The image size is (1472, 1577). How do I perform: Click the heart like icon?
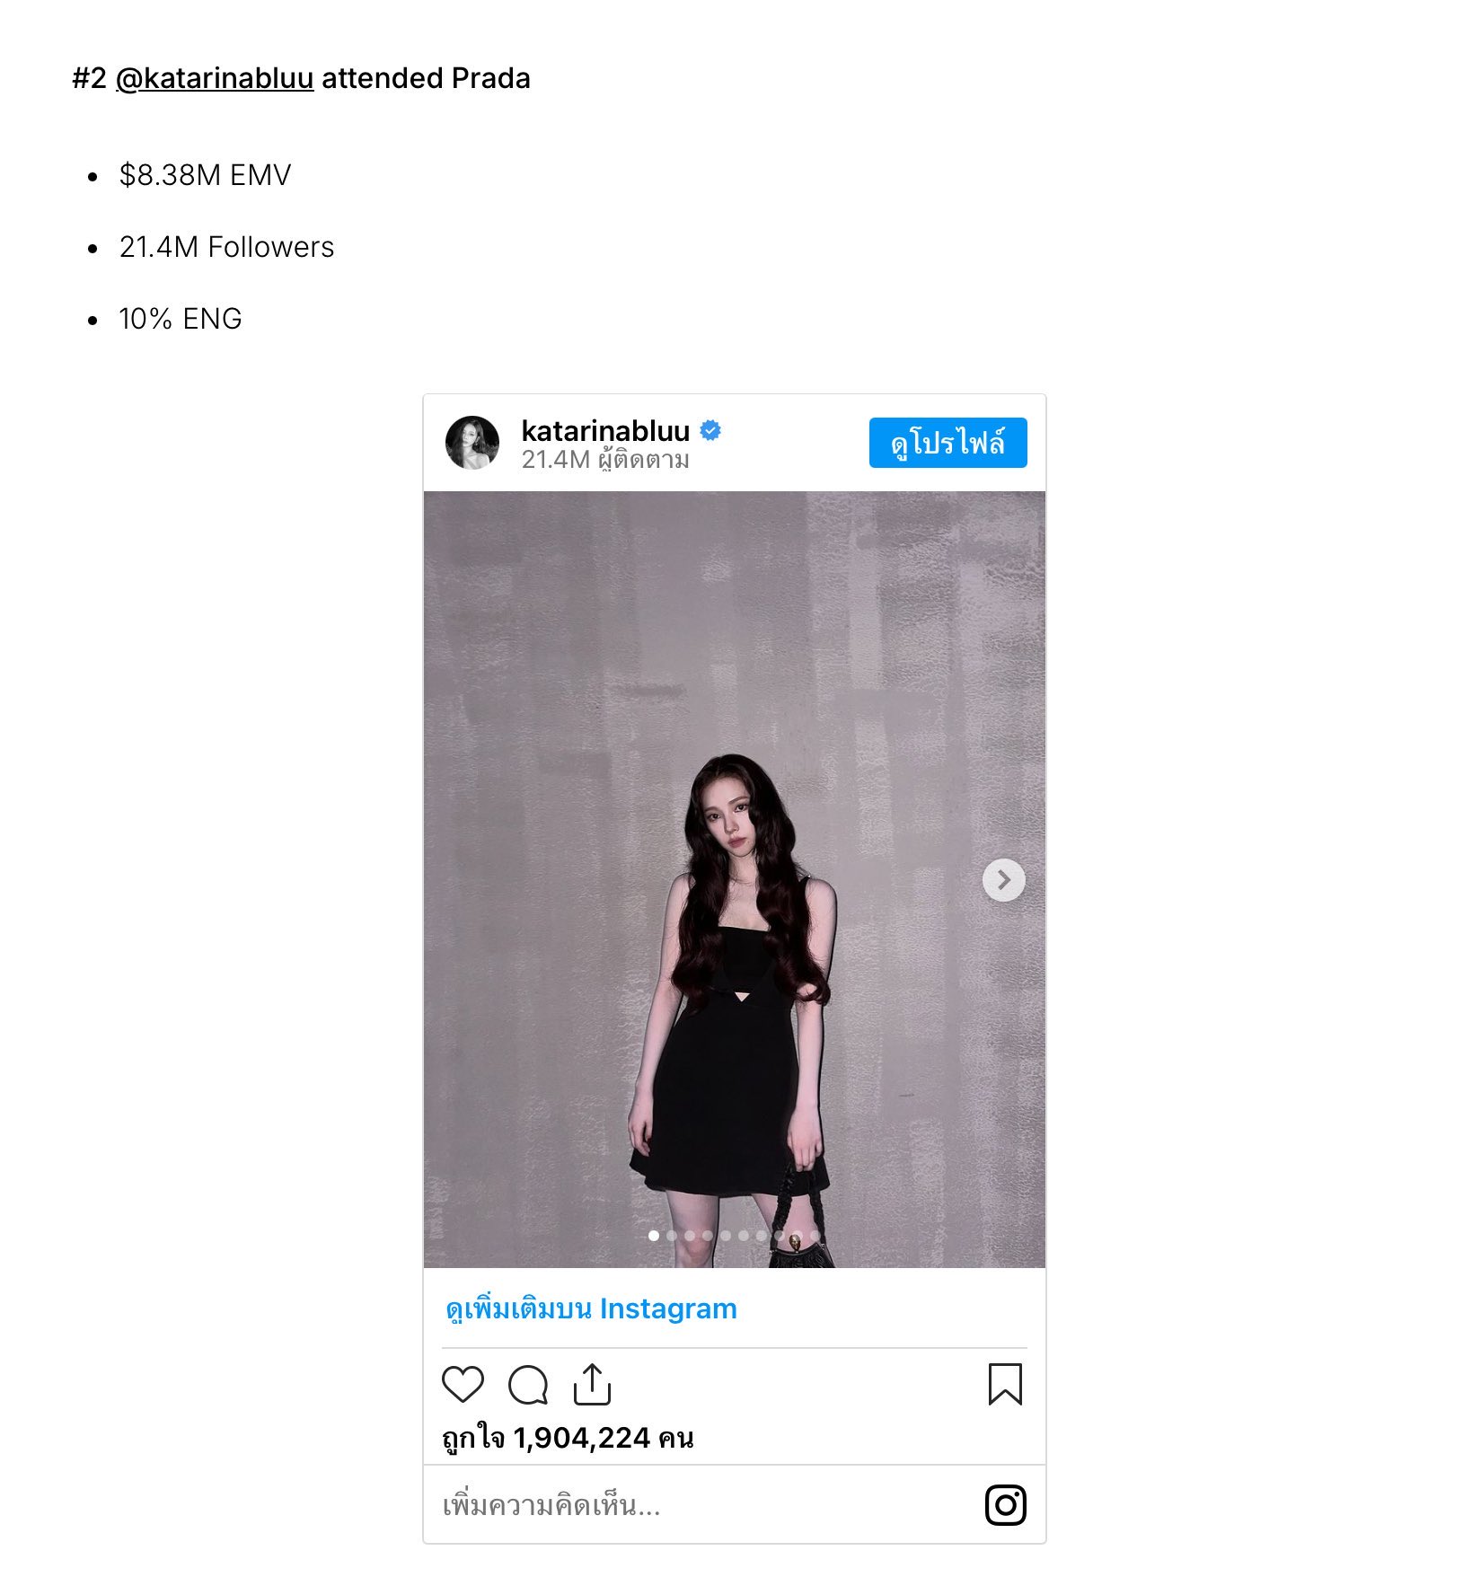pos(463,1384)
